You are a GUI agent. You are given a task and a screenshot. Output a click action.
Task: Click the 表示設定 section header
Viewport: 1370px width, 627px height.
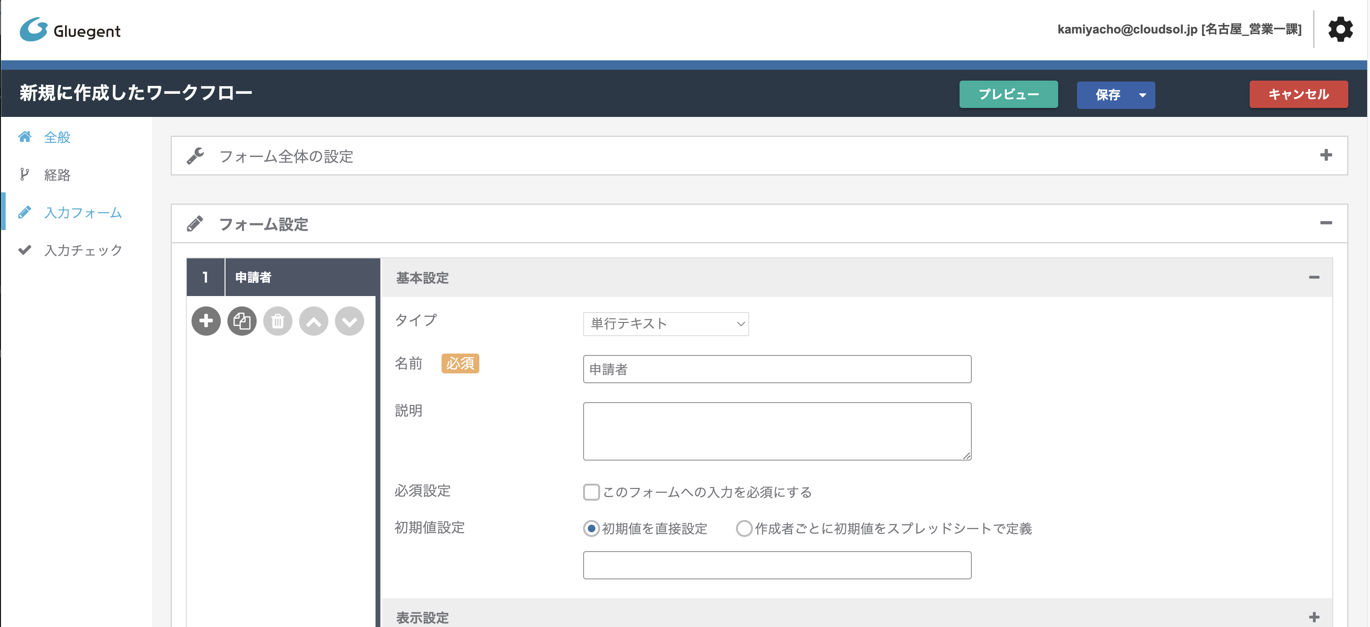click(x=857, y=614)
